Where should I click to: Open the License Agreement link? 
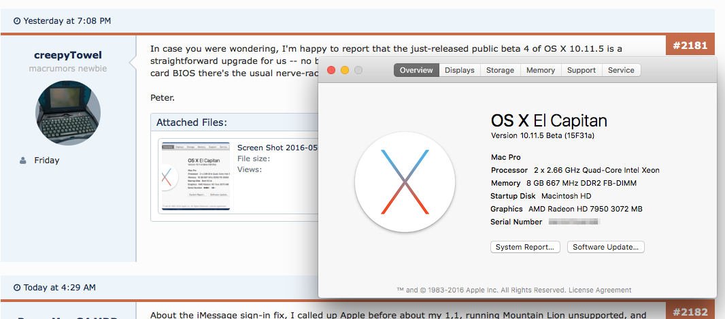(x=600, y=290)
